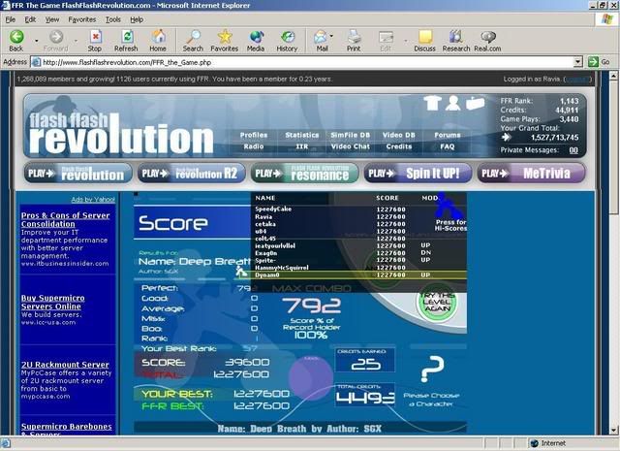Click inside the Address URL field
Screen dimensions: 620x451
(291, 62)
